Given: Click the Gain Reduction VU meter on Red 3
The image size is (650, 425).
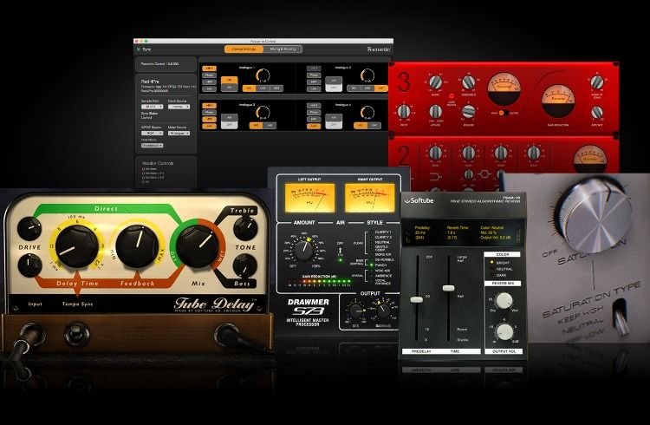Looking at the screenshot, I should click(558, 101).
